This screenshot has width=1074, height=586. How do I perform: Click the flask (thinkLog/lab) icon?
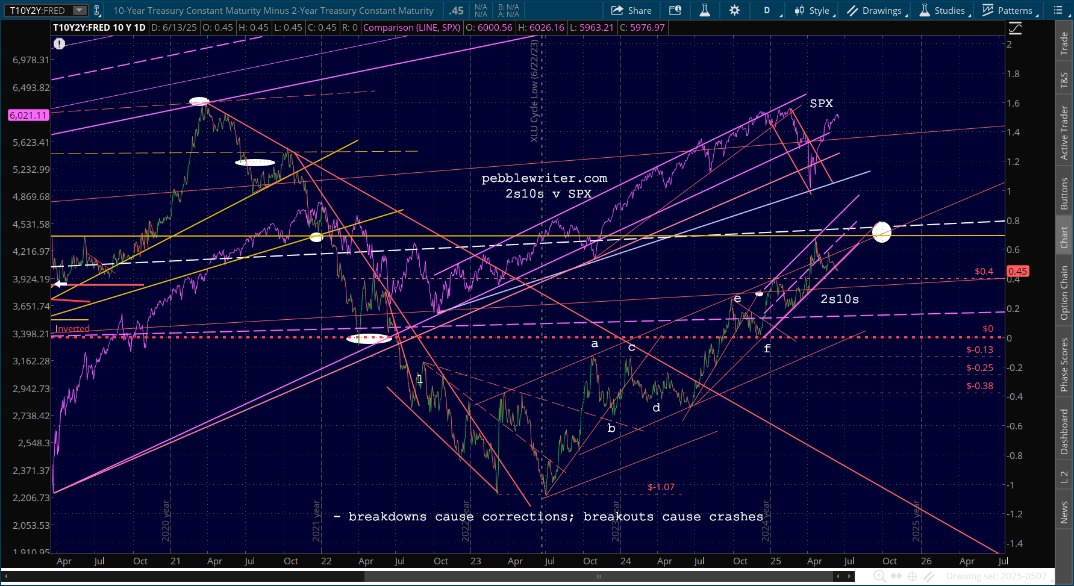705,10
